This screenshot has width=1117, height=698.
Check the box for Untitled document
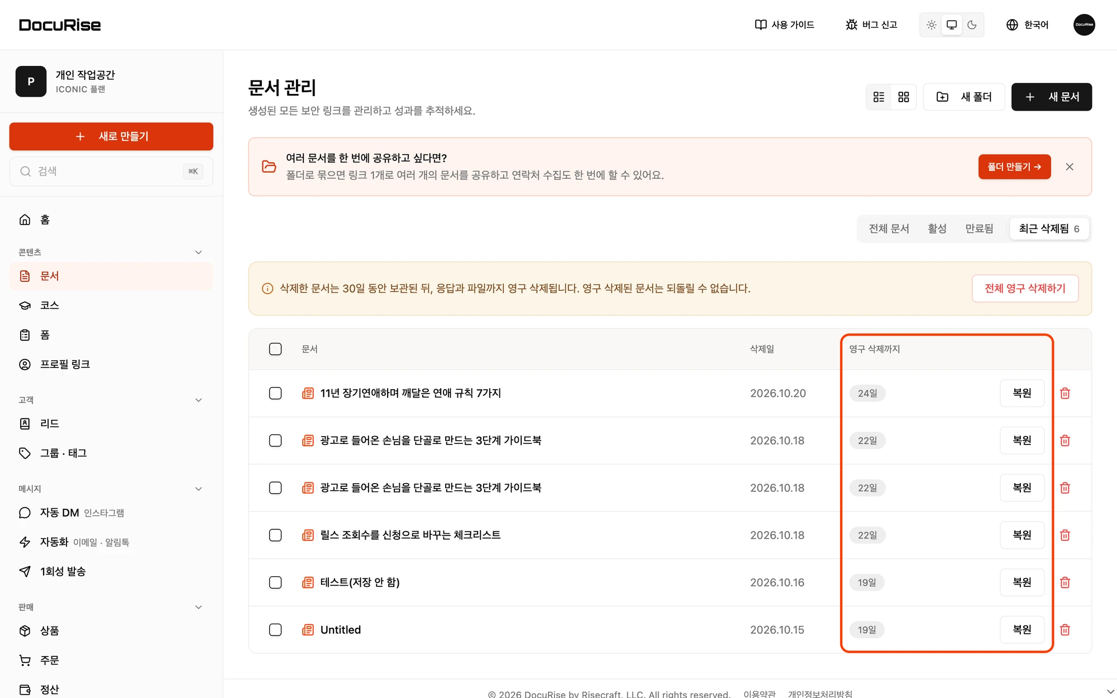(275, 630)
